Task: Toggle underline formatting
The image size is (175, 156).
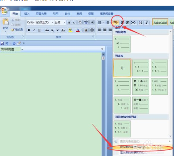Action: coord(39,30)
